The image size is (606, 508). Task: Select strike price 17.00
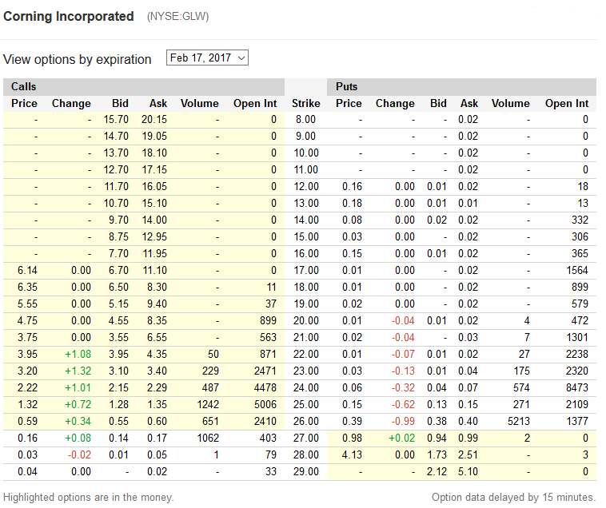tap(306, 271)
